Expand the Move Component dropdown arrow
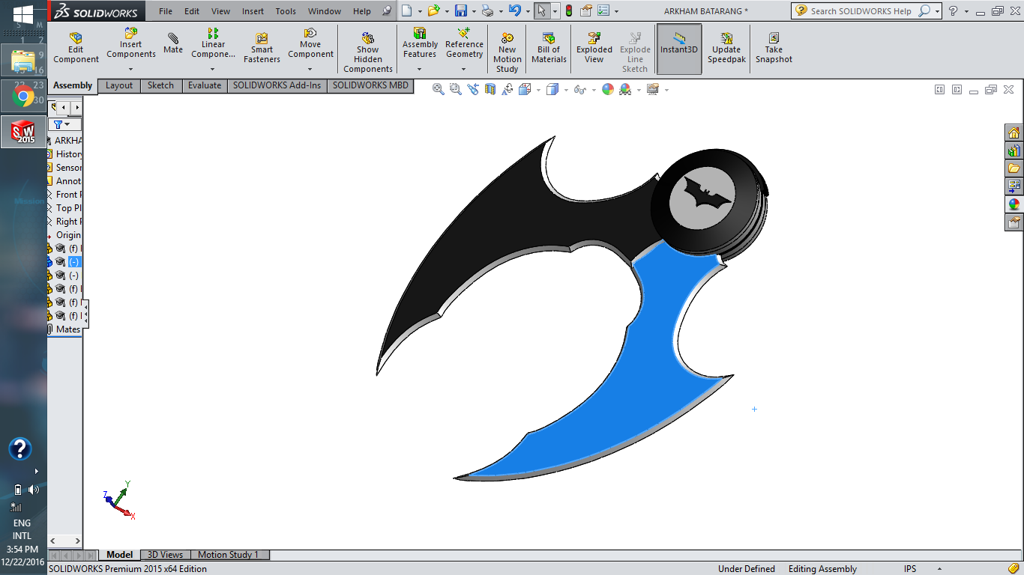 tap(310, 70)
